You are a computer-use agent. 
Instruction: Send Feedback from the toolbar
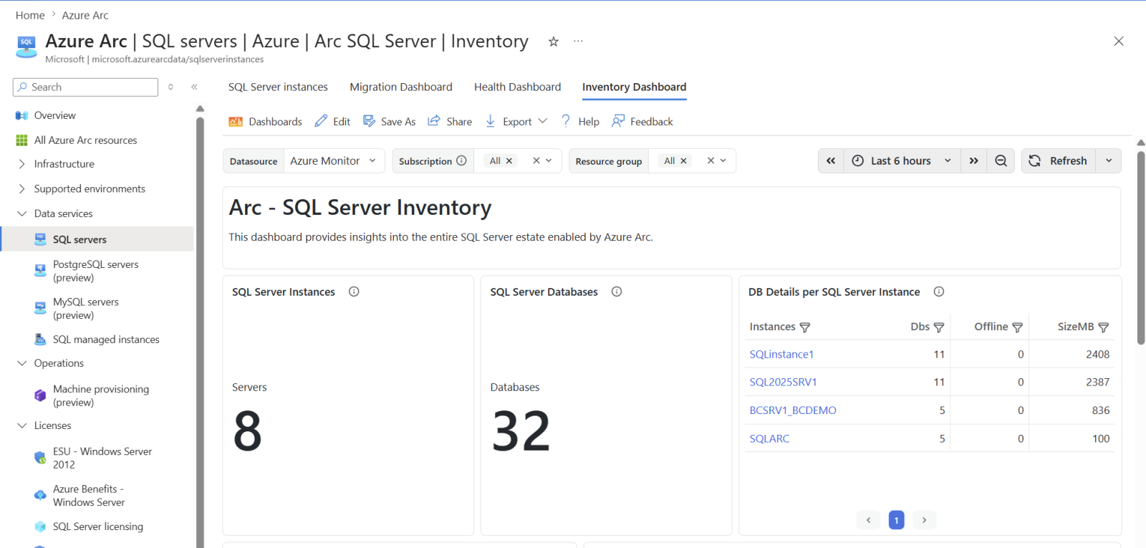pyautogui.click(x=642, y=122)
